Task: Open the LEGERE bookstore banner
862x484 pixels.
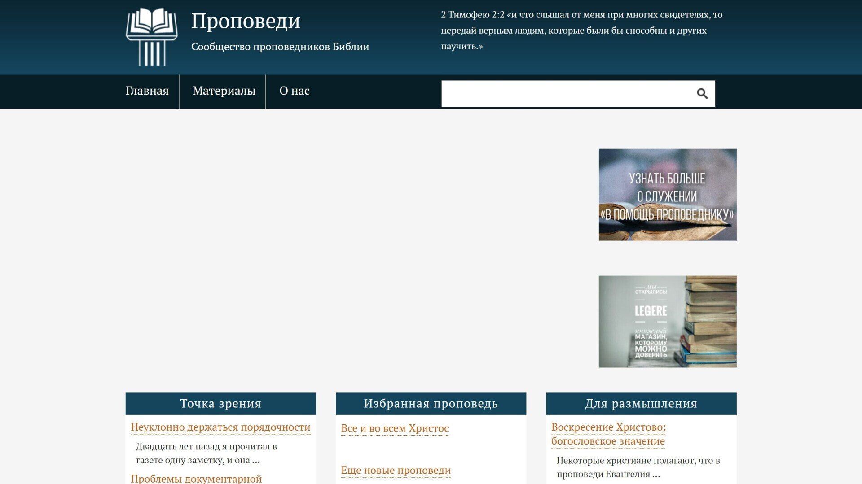Action: pyautogui.click(x=668, y=322)
